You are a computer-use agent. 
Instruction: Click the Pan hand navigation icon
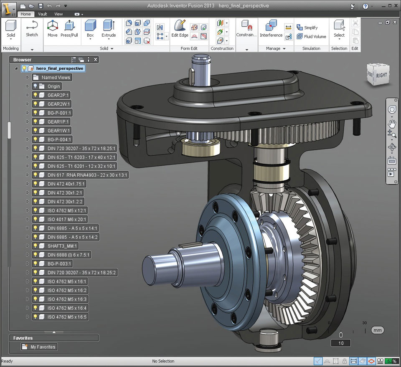coord(392,124)
